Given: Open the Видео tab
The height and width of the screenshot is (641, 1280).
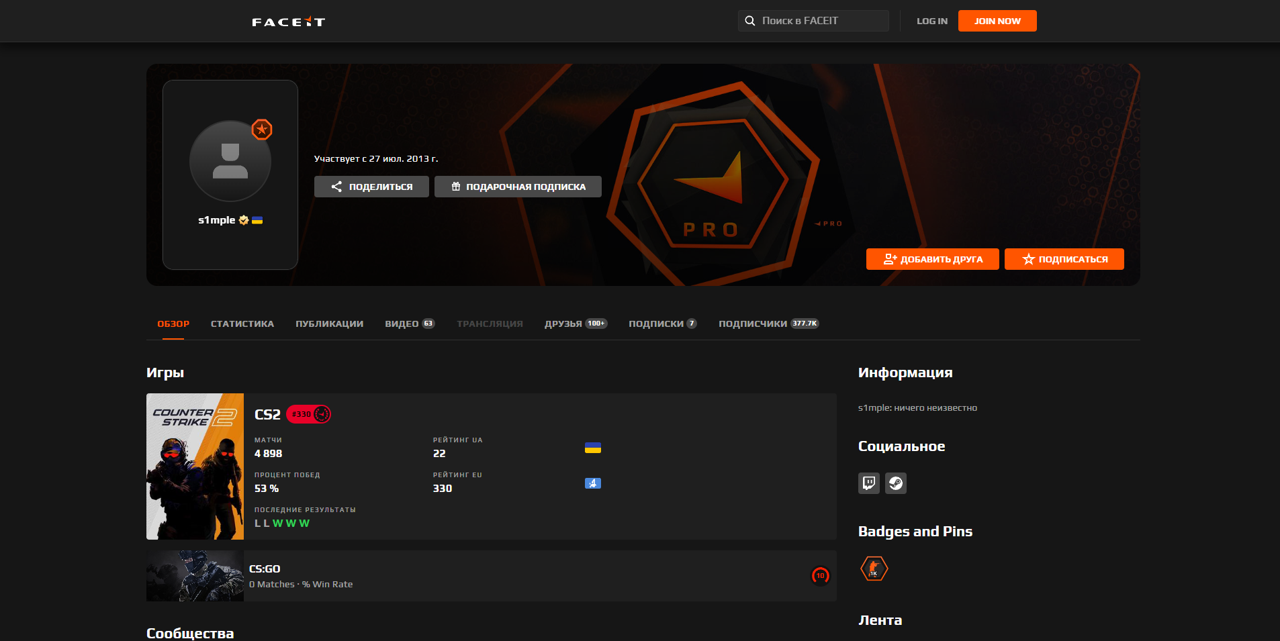Looking at the screenshot, I should [x=410, y=324].
